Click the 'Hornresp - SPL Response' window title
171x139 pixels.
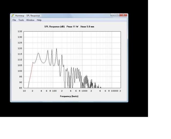tap(28, 16)
